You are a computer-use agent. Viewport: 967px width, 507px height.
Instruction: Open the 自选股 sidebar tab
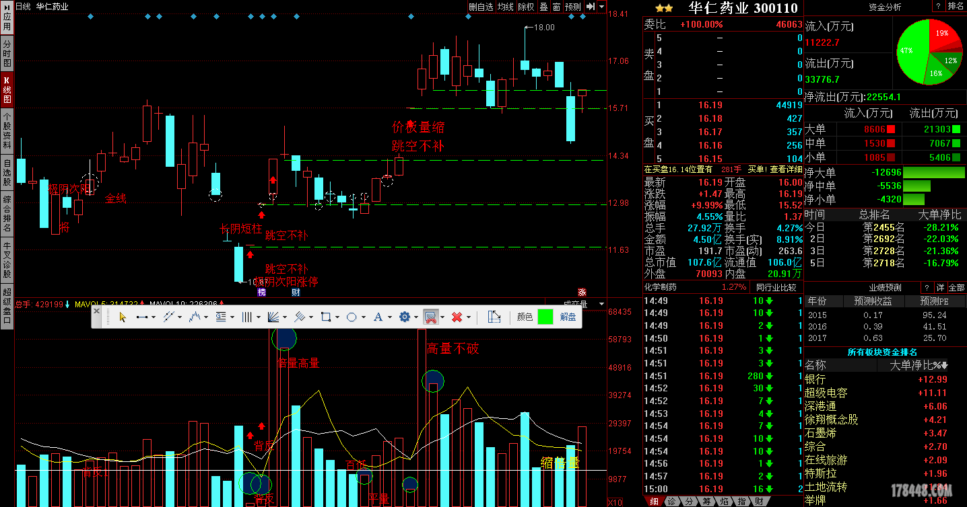[x=7, y=172]
